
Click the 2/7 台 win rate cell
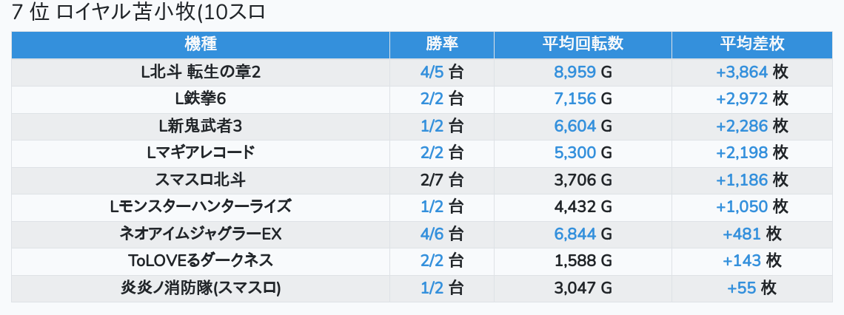tap(442, 180)
